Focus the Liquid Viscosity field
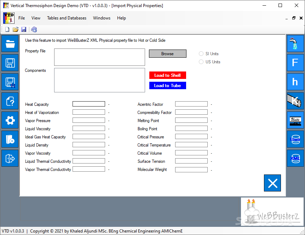 pos(89,128)
